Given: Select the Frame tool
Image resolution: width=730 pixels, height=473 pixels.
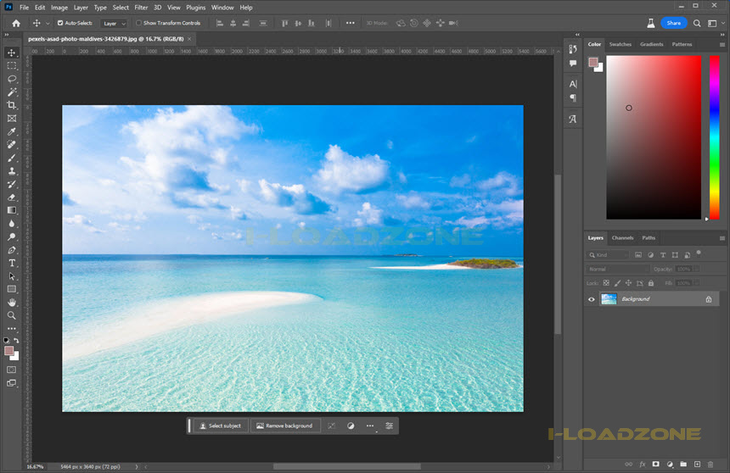Looking at the screenshot, I should pos(12,118).
